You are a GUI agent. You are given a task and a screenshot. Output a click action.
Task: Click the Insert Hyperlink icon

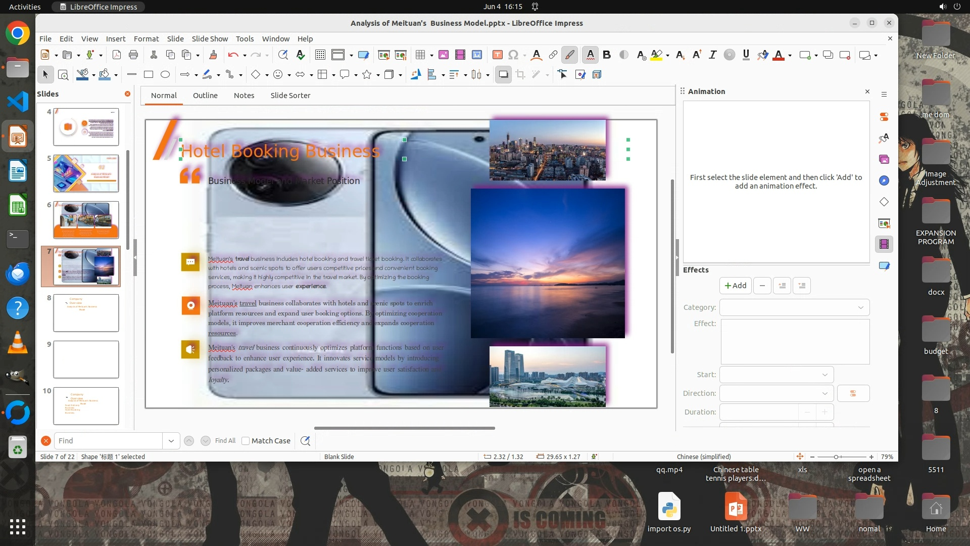[x=553, y=55]
